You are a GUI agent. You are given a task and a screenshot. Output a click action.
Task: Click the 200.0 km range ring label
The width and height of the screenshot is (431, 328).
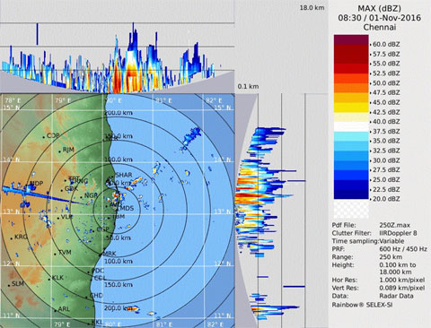click(x=119, y=113)
